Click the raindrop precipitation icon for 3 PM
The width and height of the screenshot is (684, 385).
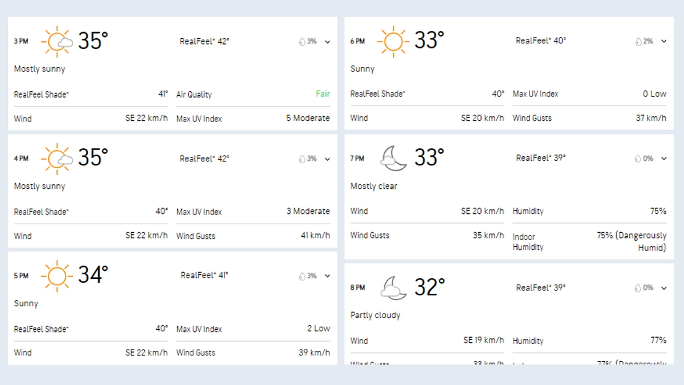pyautogui.click(x=302, y=42)
